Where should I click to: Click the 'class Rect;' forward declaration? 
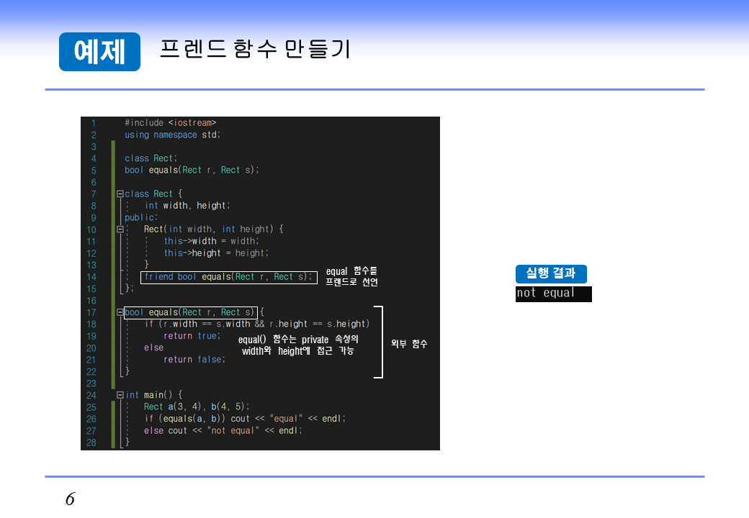pos(151,158)
